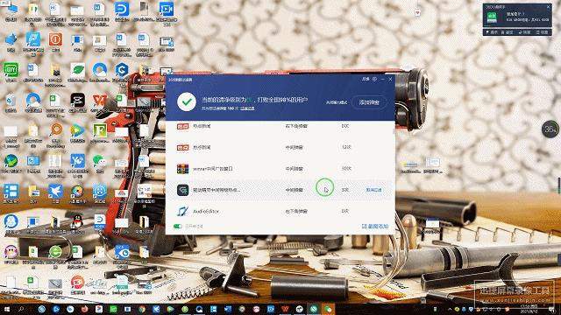
Task: Click the text link left of the 添加弹窗 button
Action: coord(337,102)
